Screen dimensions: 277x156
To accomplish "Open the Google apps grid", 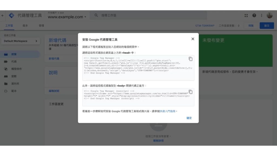I will click(246, 15).
